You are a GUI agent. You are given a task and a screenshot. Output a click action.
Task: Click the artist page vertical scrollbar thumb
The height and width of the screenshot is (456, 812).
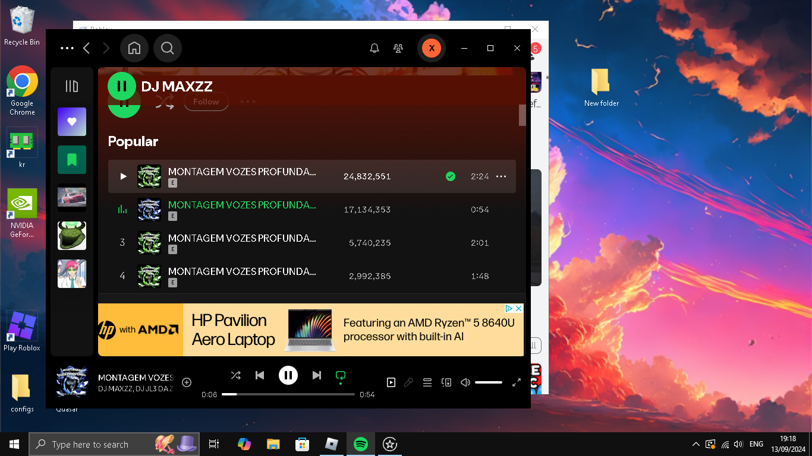(523, 115)
